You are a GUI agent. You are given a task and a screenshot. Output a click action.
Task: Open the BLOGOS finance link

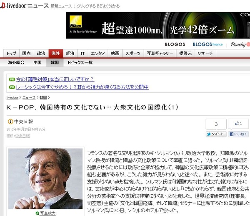[x=207, y=44]
